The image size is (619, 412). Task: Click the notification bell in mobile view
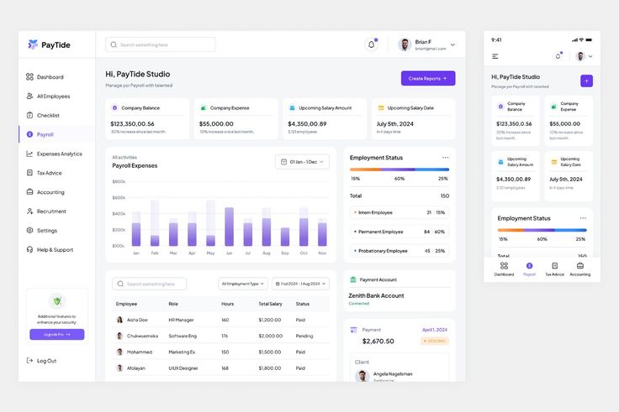[x=558, y=56]
